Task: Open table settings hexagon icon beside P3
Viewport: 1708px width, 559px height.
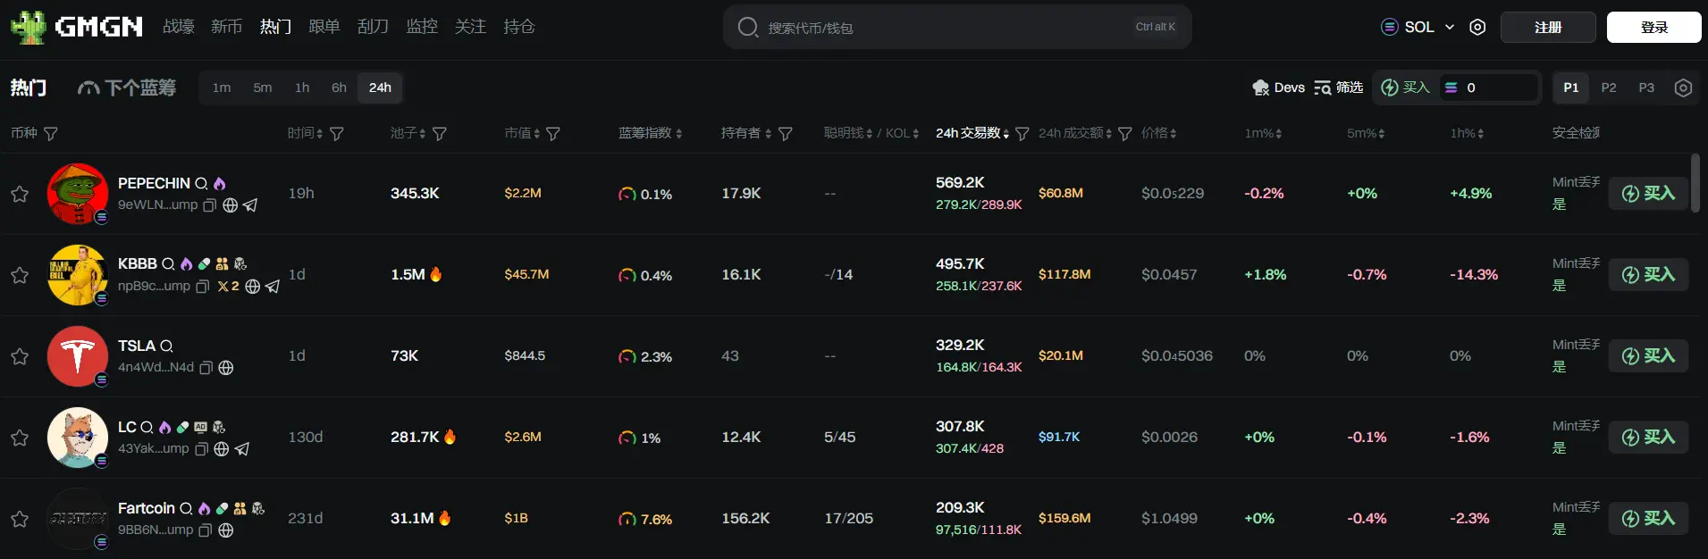Action: (x=1683, y=88)
